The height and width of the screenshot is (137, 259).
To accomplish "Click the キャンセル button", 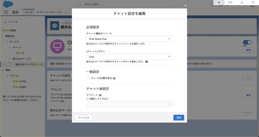I will click(83, 118).
